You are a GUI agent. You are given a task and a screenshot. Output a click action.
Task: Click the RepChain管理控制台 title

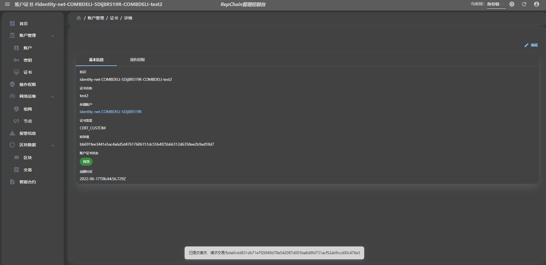tap(243, 4)
